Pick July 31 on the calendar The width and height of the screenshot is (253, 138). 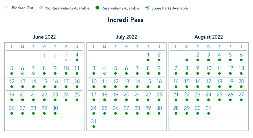(x=94, y=121)
